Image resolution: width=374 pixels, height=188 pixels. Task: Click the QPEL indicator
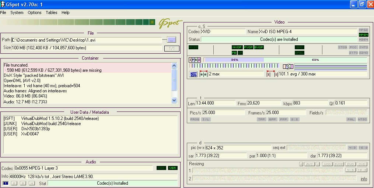[x=299, y=53]
